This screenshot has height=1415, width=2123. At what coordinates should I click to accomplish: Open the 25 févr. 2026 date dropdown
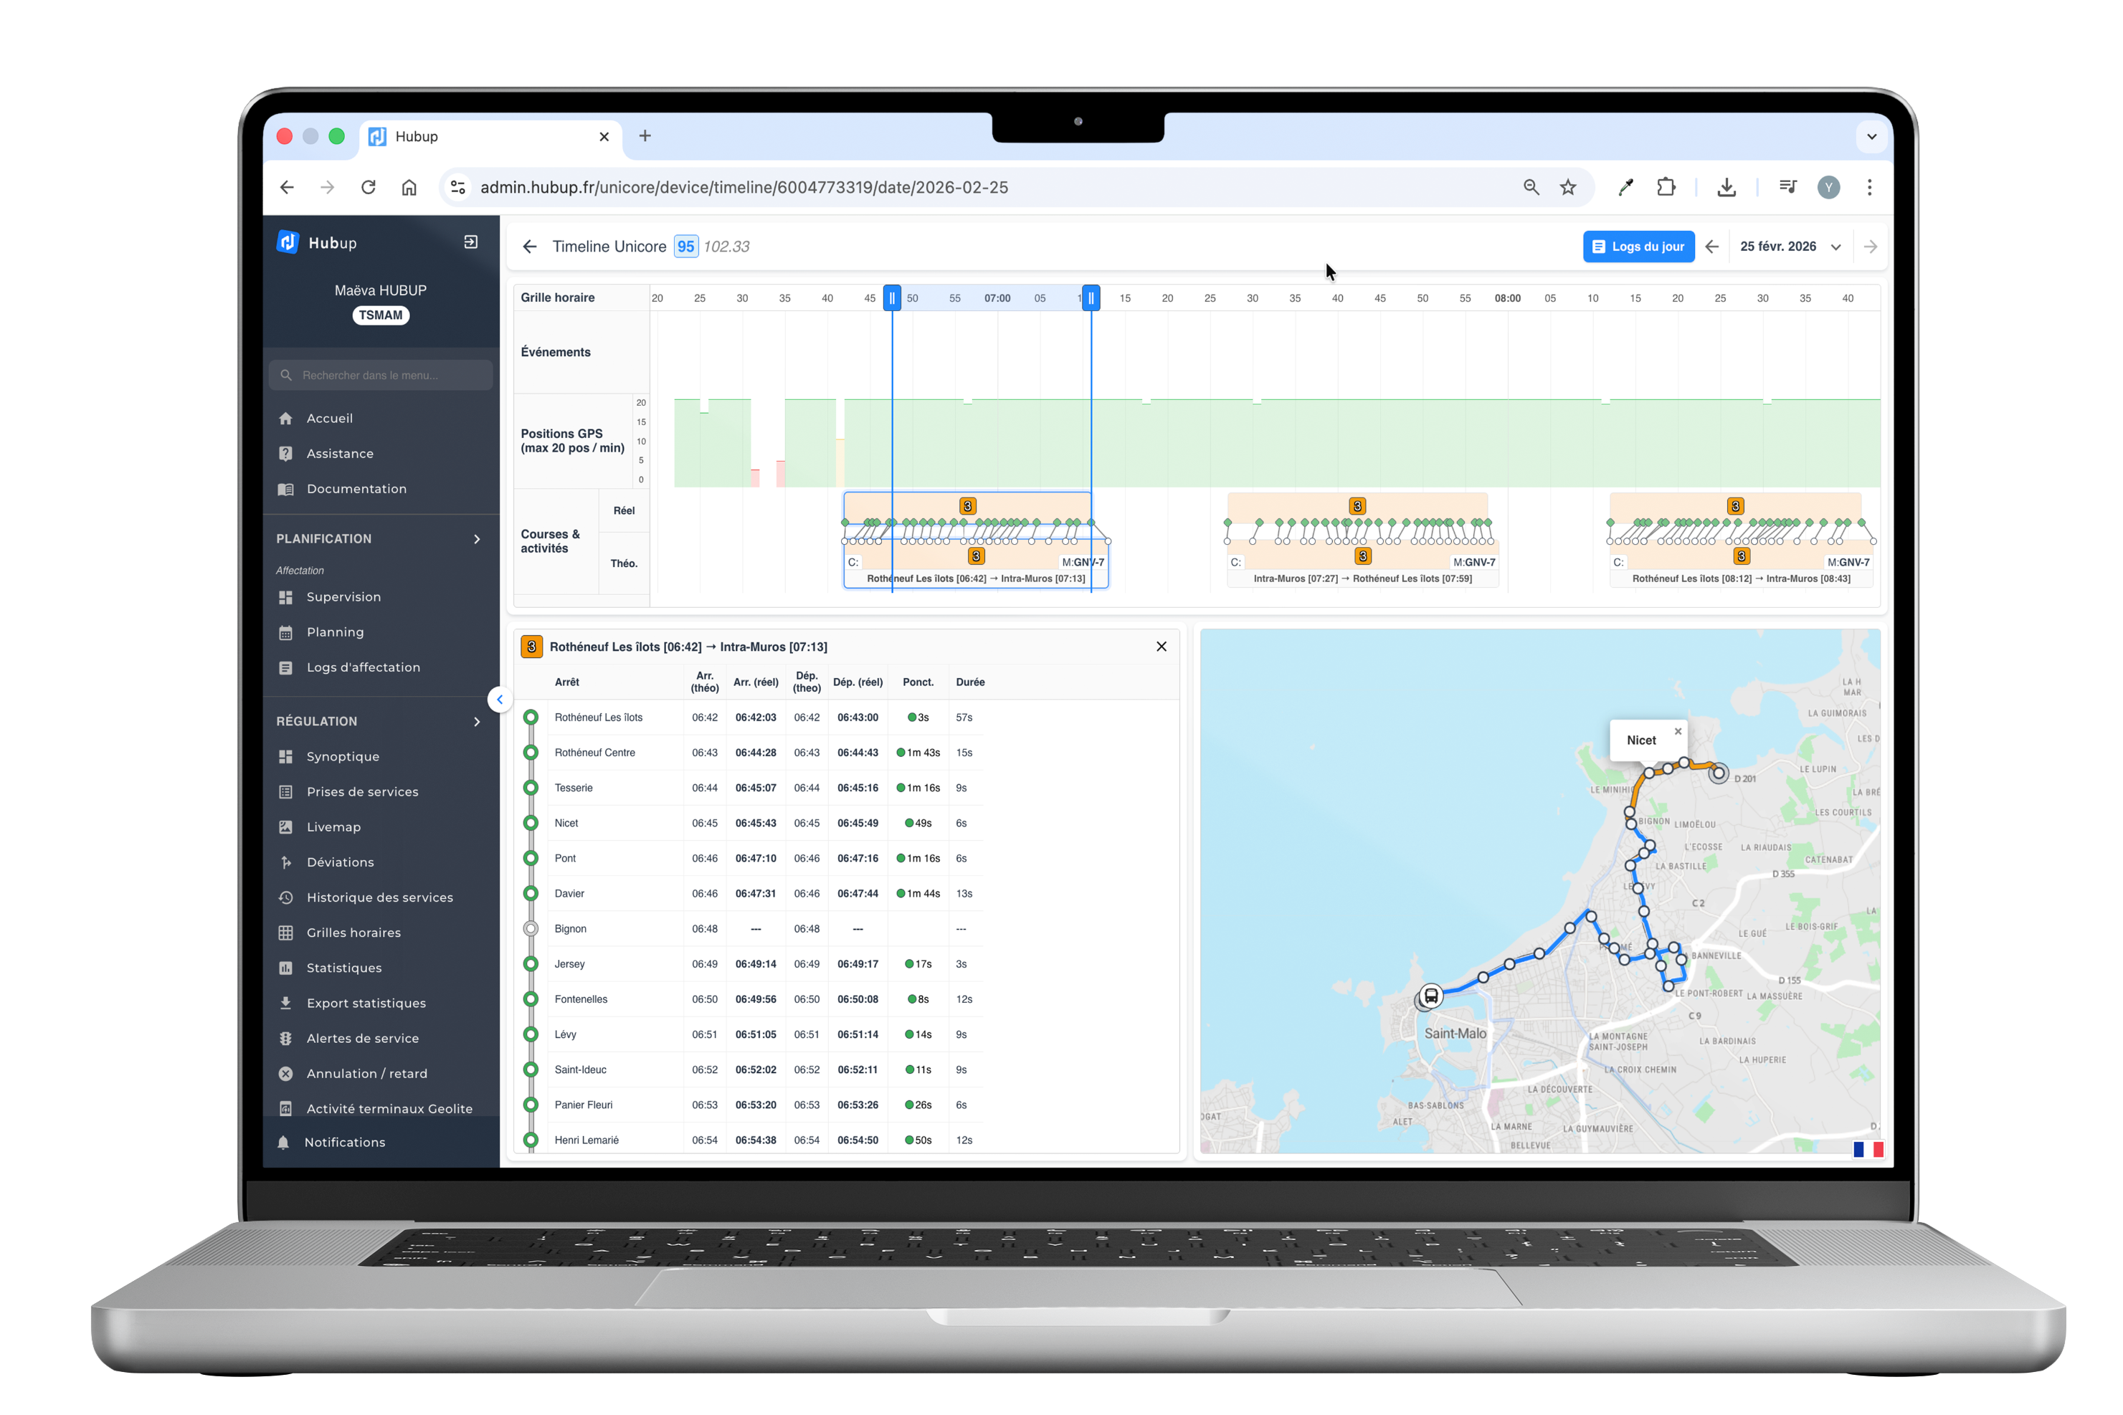[1789, 247]
